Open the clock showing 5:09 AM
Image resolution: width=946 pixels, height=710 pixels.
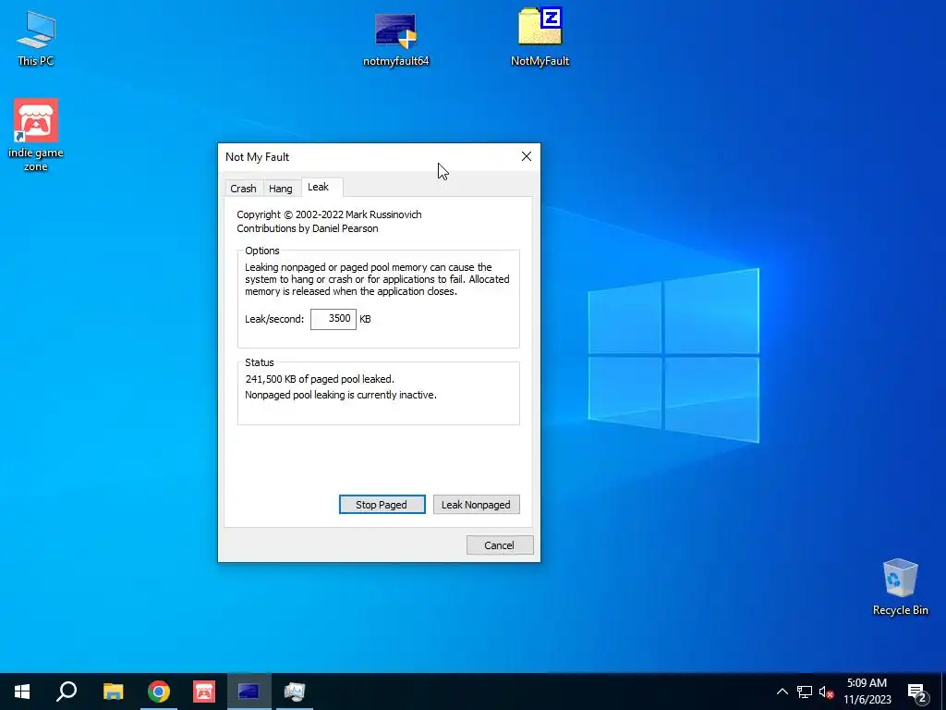(x=867, y=692)
